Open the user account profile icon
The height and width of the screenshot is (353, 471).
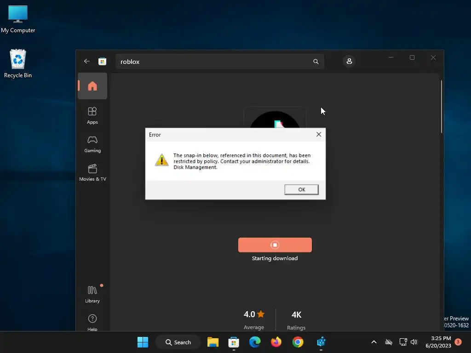pyautogui.click(x=349, y=61)
